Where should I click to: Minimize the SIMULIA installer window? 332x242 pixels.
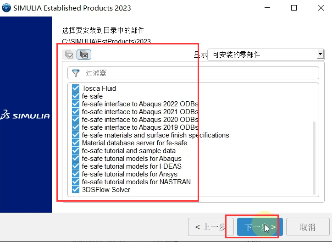[267, 8]
